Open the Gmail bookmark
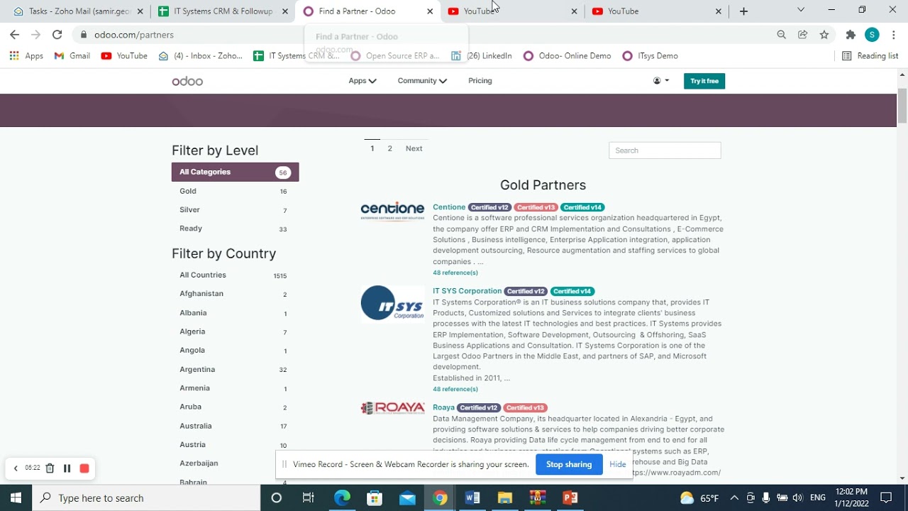The height and width of the screenshot is (511, 908). pyautogui.click(x=72, y=56)
